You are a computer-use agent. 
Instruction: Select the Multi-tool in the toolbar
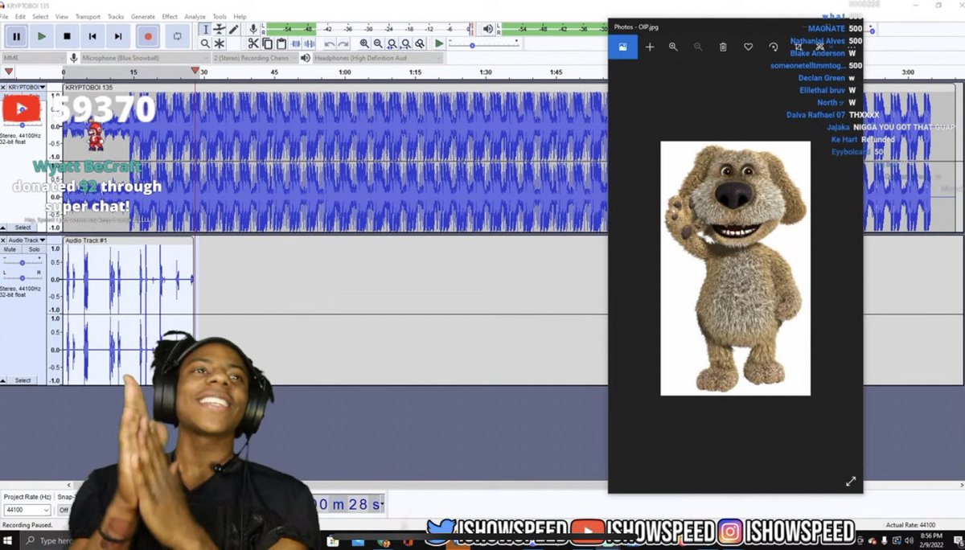pos(218,42)
